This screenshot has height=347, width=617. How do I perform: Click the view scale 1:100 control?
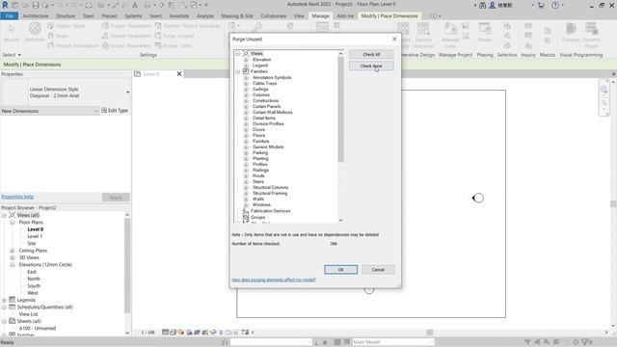(x=148, y=333)
